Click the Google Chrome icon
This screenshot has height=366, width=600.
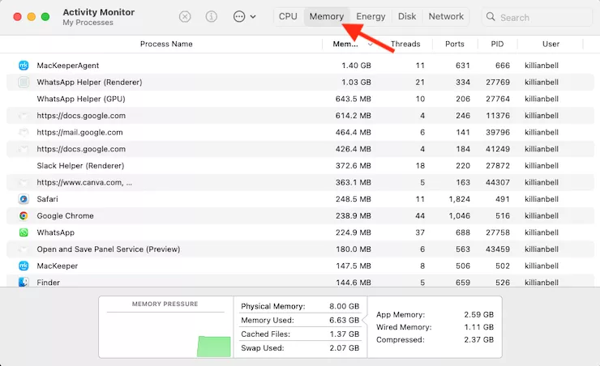point(24,216)
